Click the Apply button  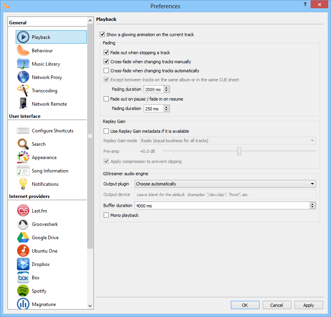tap(309, 305)
